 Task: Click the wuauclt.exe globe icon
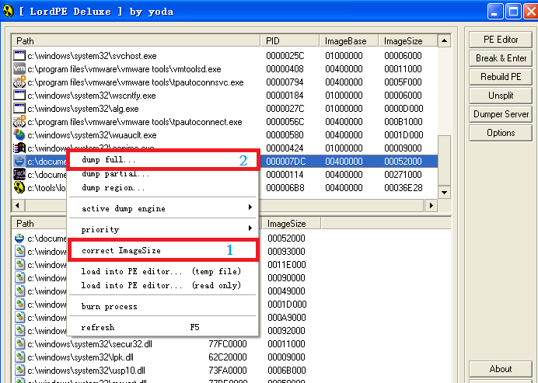click(x=19, y=134)
